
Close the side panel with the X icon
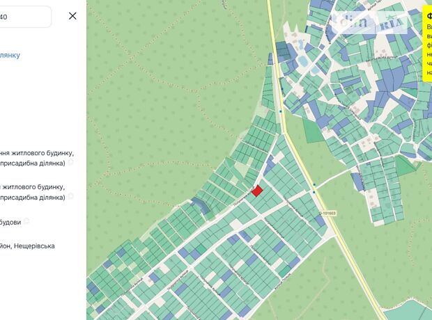click(72, 15)
